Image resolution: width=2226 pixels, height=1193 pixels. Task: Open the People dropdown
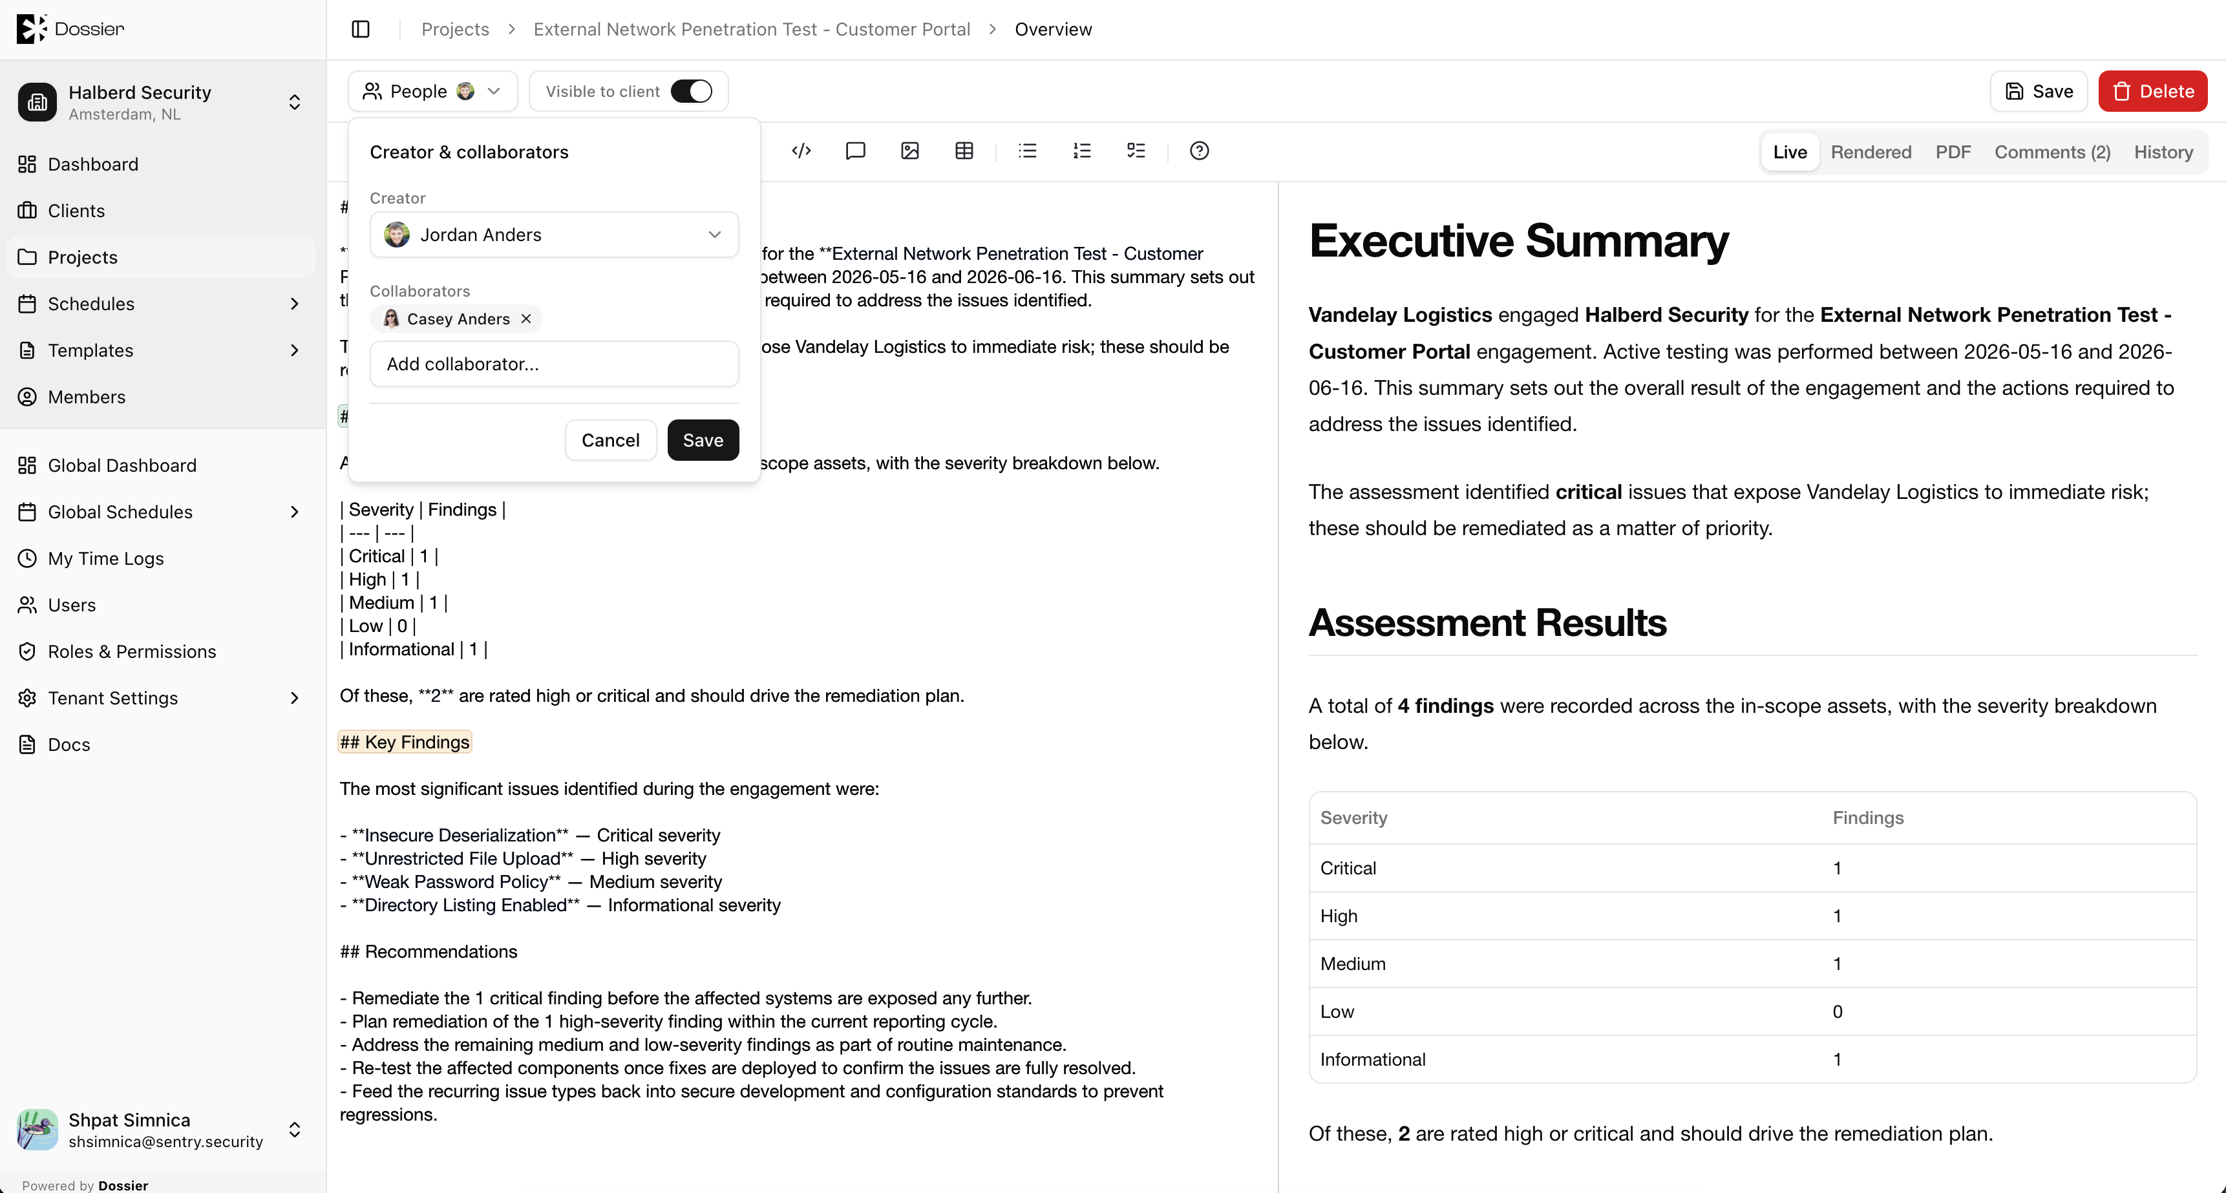pyautogui.click(x=433, y=92)
